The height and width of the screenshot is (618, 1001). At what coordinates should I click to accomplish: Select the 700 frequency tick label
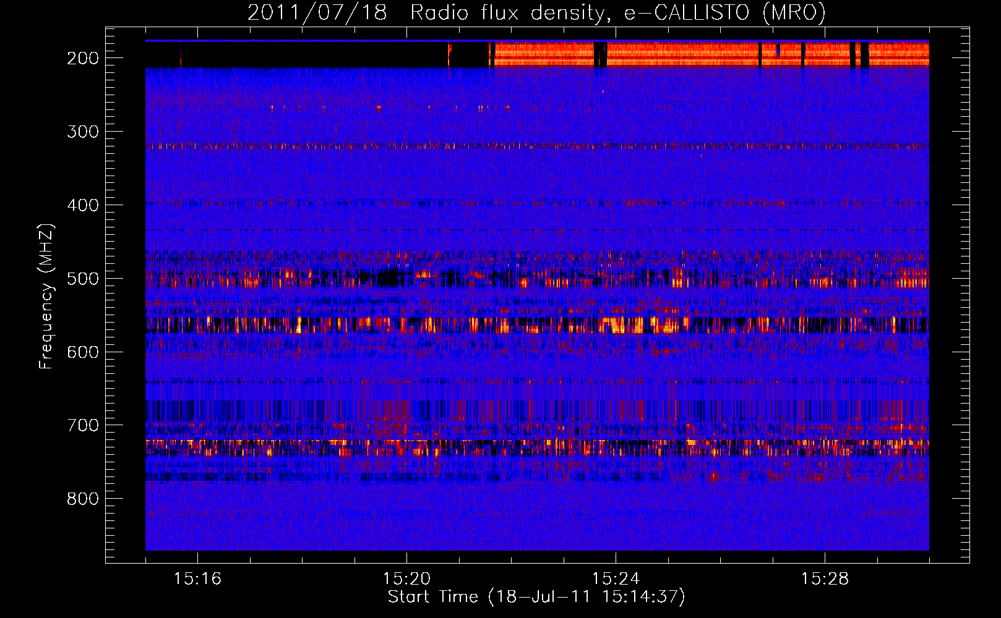coord(83,426)
